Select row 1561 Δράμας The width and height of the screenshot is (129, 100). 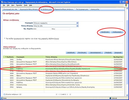point(63,87)
